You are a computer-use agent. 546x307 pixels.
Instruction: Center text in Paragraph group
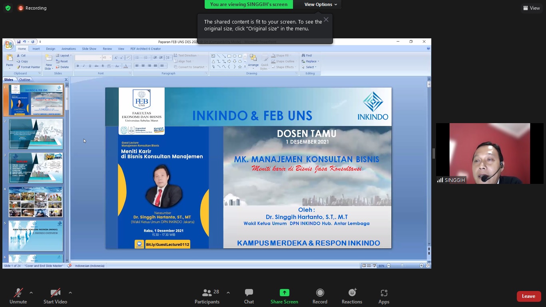coord(143,66)
